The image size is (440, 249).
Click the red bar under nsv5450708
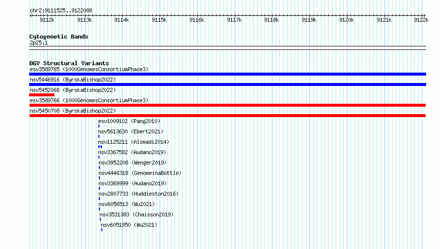pyautogui.click(x=227, y=116)
